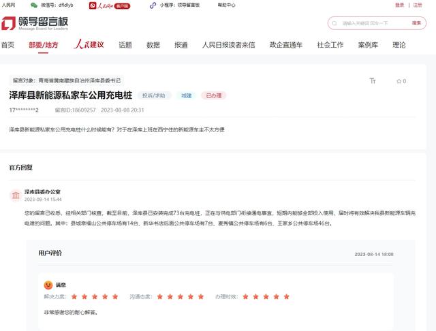Click the 领导留言板 logo icon
Screen dimensions: 436x331
(9, 24)
